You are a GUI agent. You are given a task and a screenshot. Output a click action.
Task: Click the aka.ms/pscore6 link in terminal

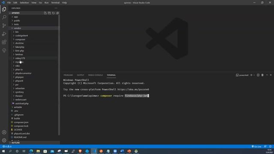133,89
